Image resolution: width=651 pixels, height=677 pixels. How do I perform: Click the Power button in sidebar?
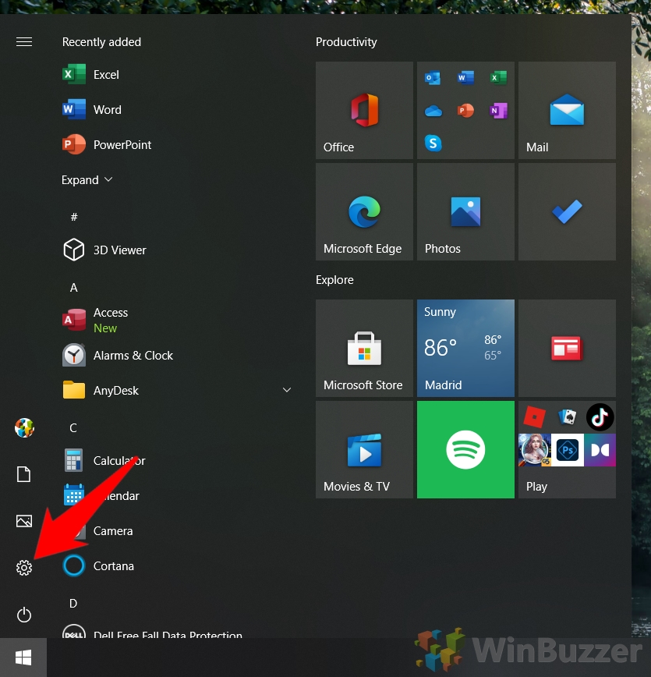click(24, 615)
